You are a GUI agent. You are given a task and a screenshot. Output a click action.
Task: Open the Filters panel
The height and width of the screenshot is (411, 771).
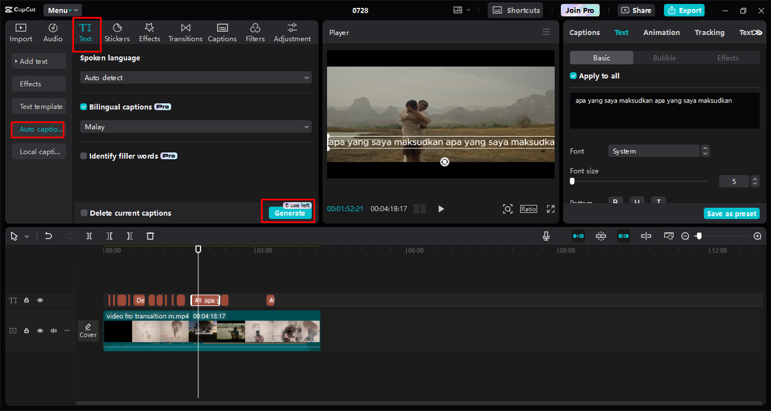pos(255,33)
